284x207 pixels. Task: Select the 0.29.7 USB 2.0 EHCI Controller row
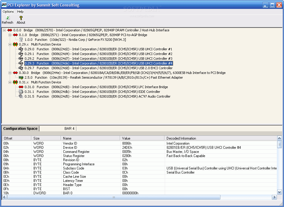99,68
